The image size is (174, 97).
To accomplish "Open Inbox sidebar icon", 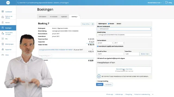I will coord(3,55).
